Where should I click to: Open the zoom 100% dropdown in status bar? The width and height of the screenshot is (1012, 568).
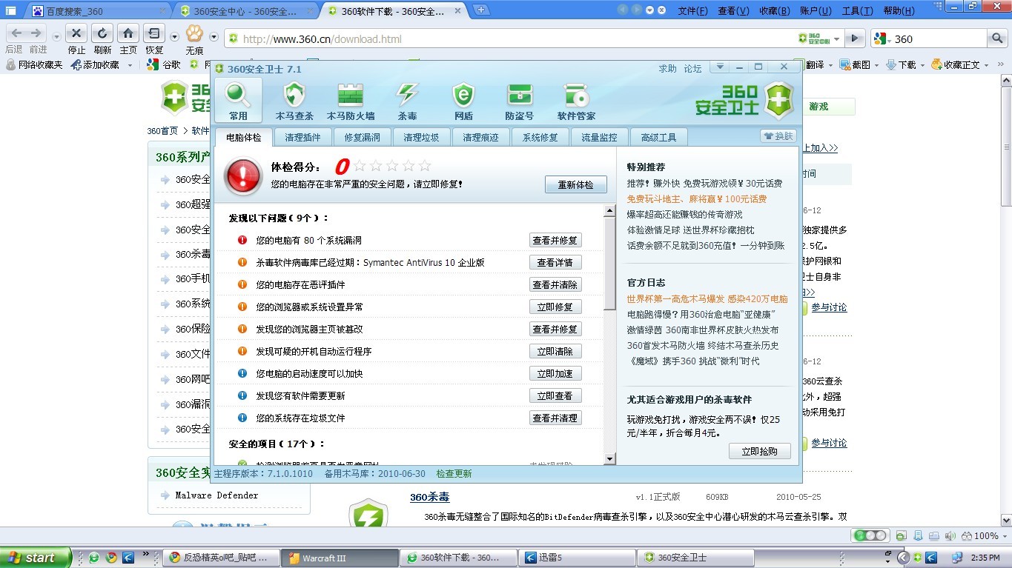coord(1003,536)
